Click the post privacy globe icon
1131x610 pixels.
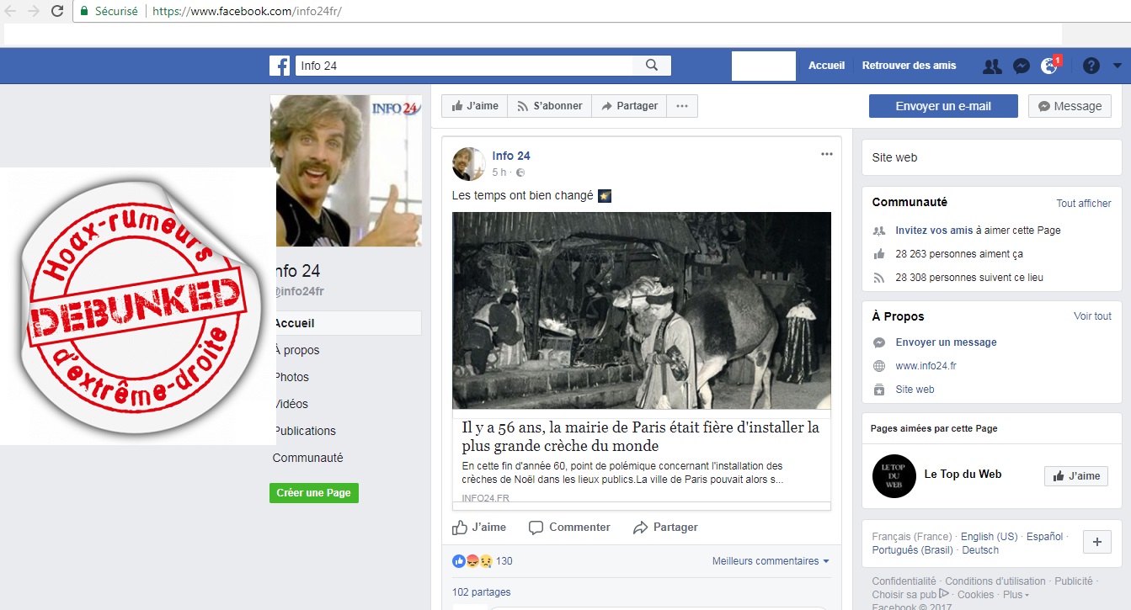click(x=520, y=172)
